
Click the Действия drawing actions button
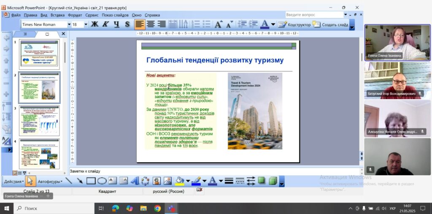click(14, 181)
